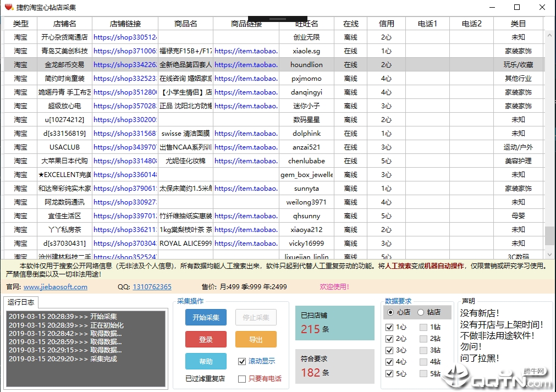
Task: Open the shop link for 金龙邮币交易 row
Action: click(125, 64)
